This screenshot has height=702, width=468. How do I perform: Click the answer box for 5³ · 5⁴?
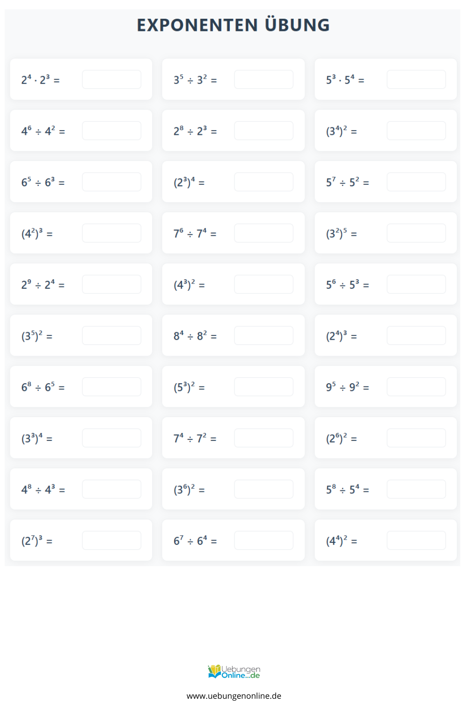(416, 80)
